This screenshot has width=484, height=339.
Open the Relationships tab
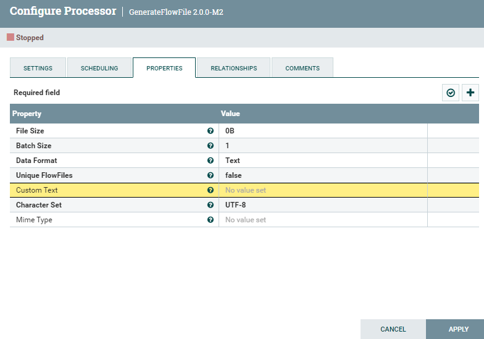click(x=233, y=68)
